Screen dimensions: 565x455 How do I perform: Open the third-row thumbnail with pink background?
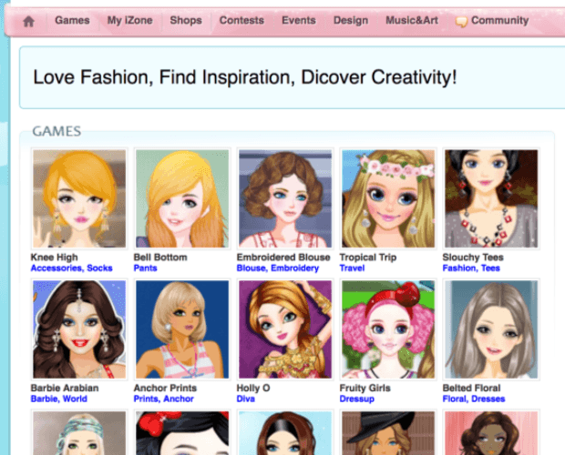(x=491, y=433)
